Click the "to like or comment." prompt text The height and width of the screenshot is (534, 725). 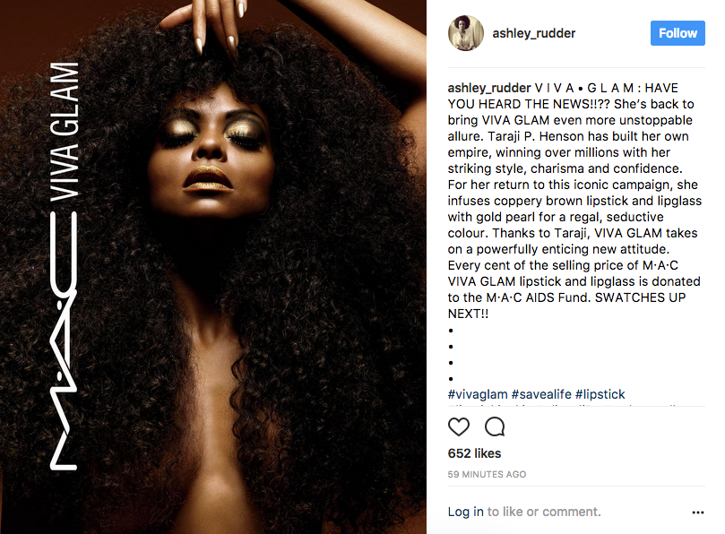point(544,512)
